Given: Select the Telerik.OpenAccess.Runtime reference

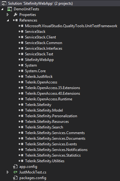Looking at the screenshot, I should point(49,99).
